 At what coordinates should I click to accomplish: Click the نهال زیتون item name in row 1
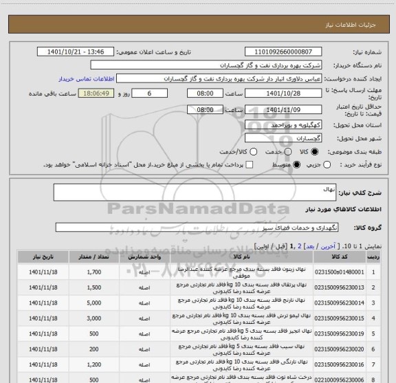(242, 272)
